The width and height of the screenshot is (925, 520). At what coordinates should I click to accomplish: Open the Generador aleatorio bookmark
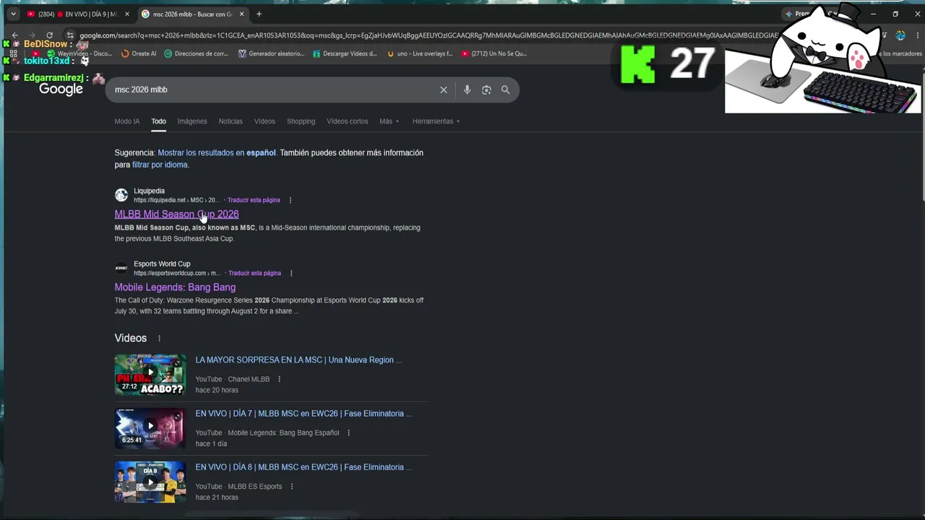click(271, 53)
